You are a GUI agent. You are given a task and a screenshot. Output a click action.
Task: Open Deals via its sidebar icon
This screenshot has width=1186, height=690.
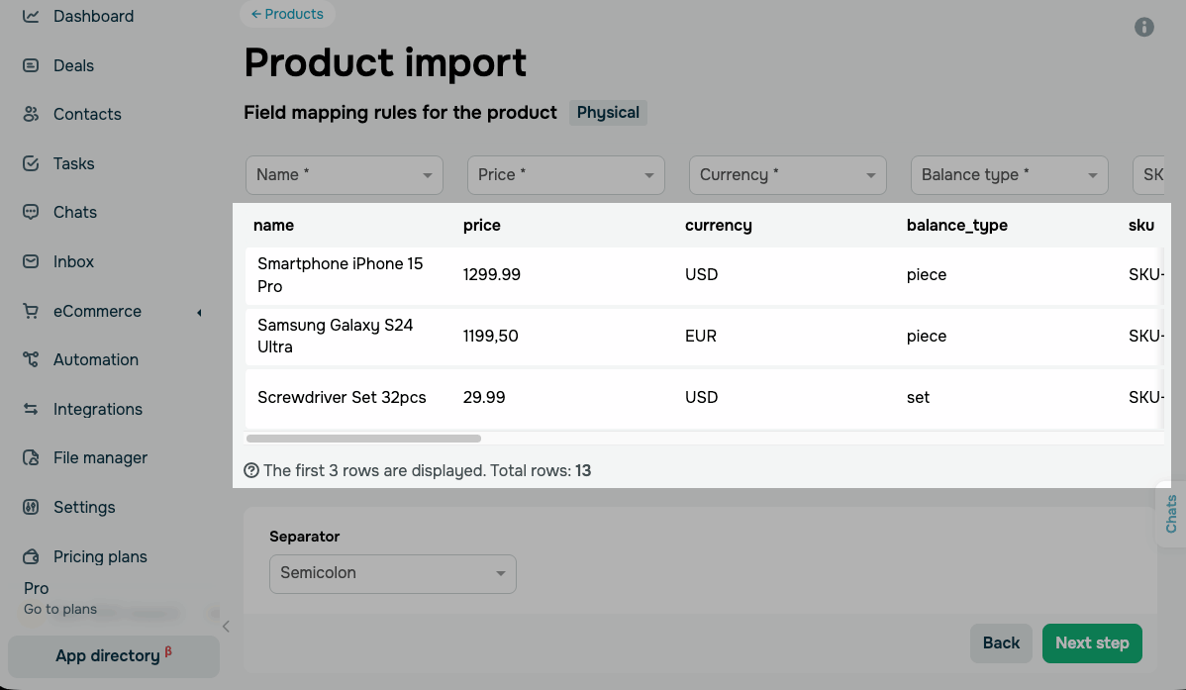click(31, 65)
